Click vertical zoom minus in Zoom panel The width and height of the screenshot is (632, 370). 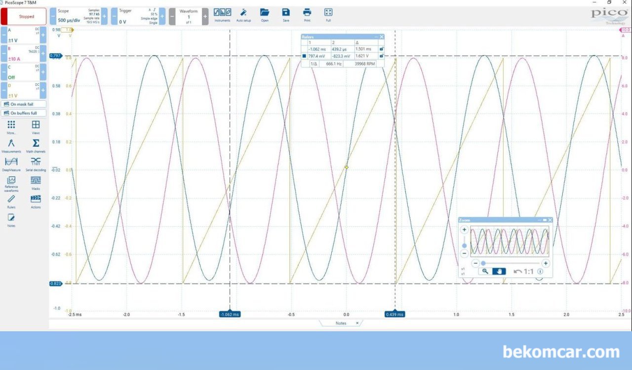[x=464, y=253]
